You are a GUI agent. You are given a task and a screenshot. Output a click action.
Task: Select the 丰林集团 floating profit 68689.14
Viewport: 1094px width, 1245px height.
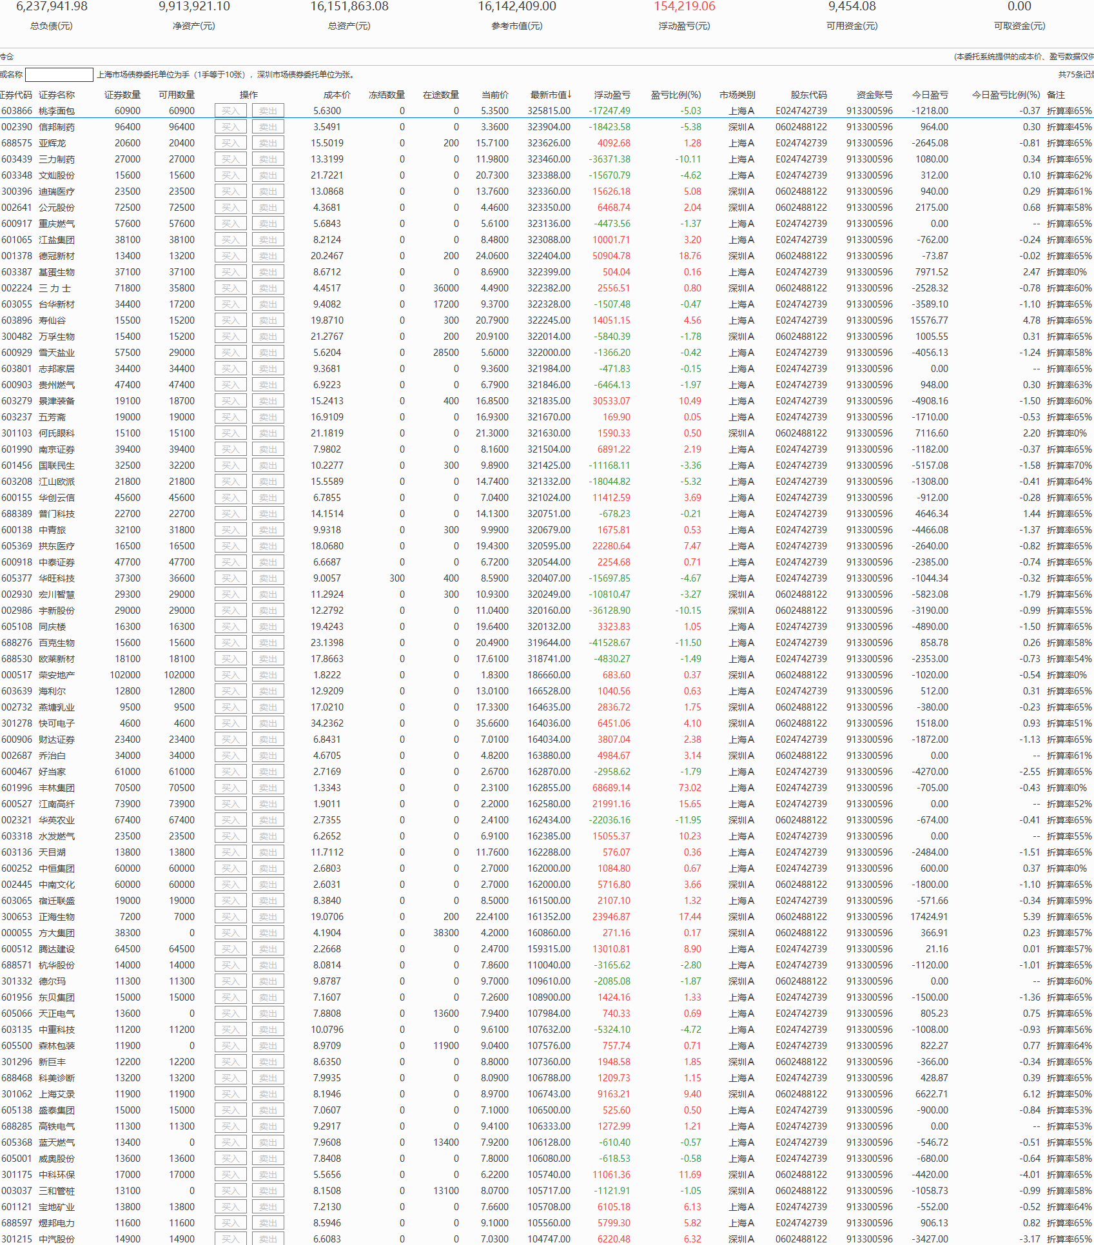coord(611,788)
